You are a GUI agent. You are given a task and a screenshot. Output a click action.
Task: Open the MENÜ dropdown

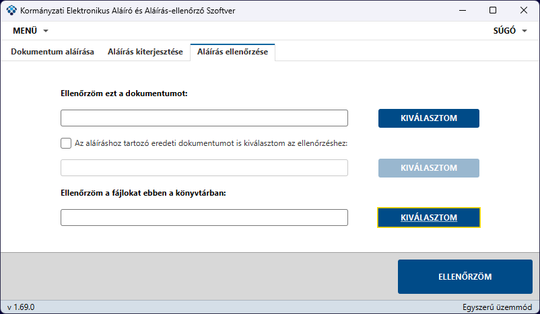(30, 31)
